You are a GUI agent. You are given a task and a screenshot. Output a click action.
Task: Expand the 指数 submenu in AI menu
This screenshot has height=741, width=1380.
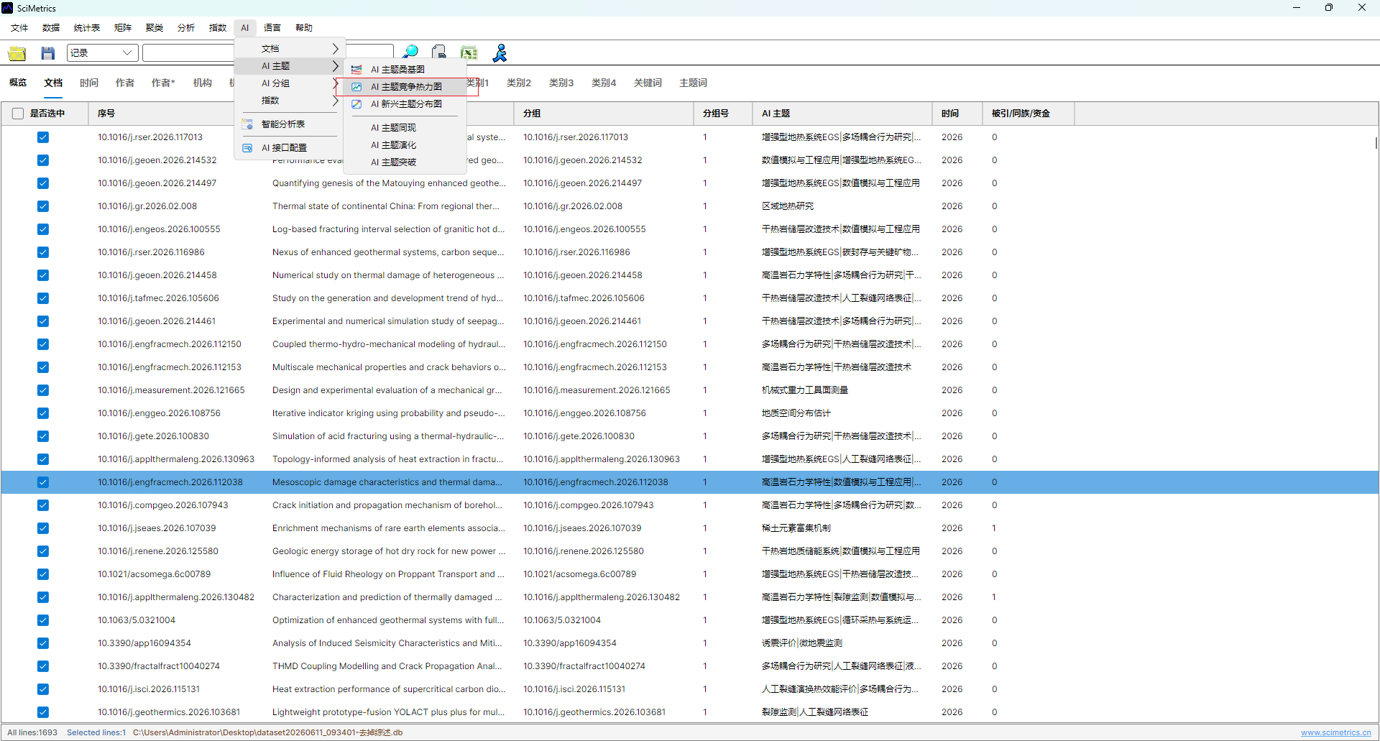click(x=290, y=101)
